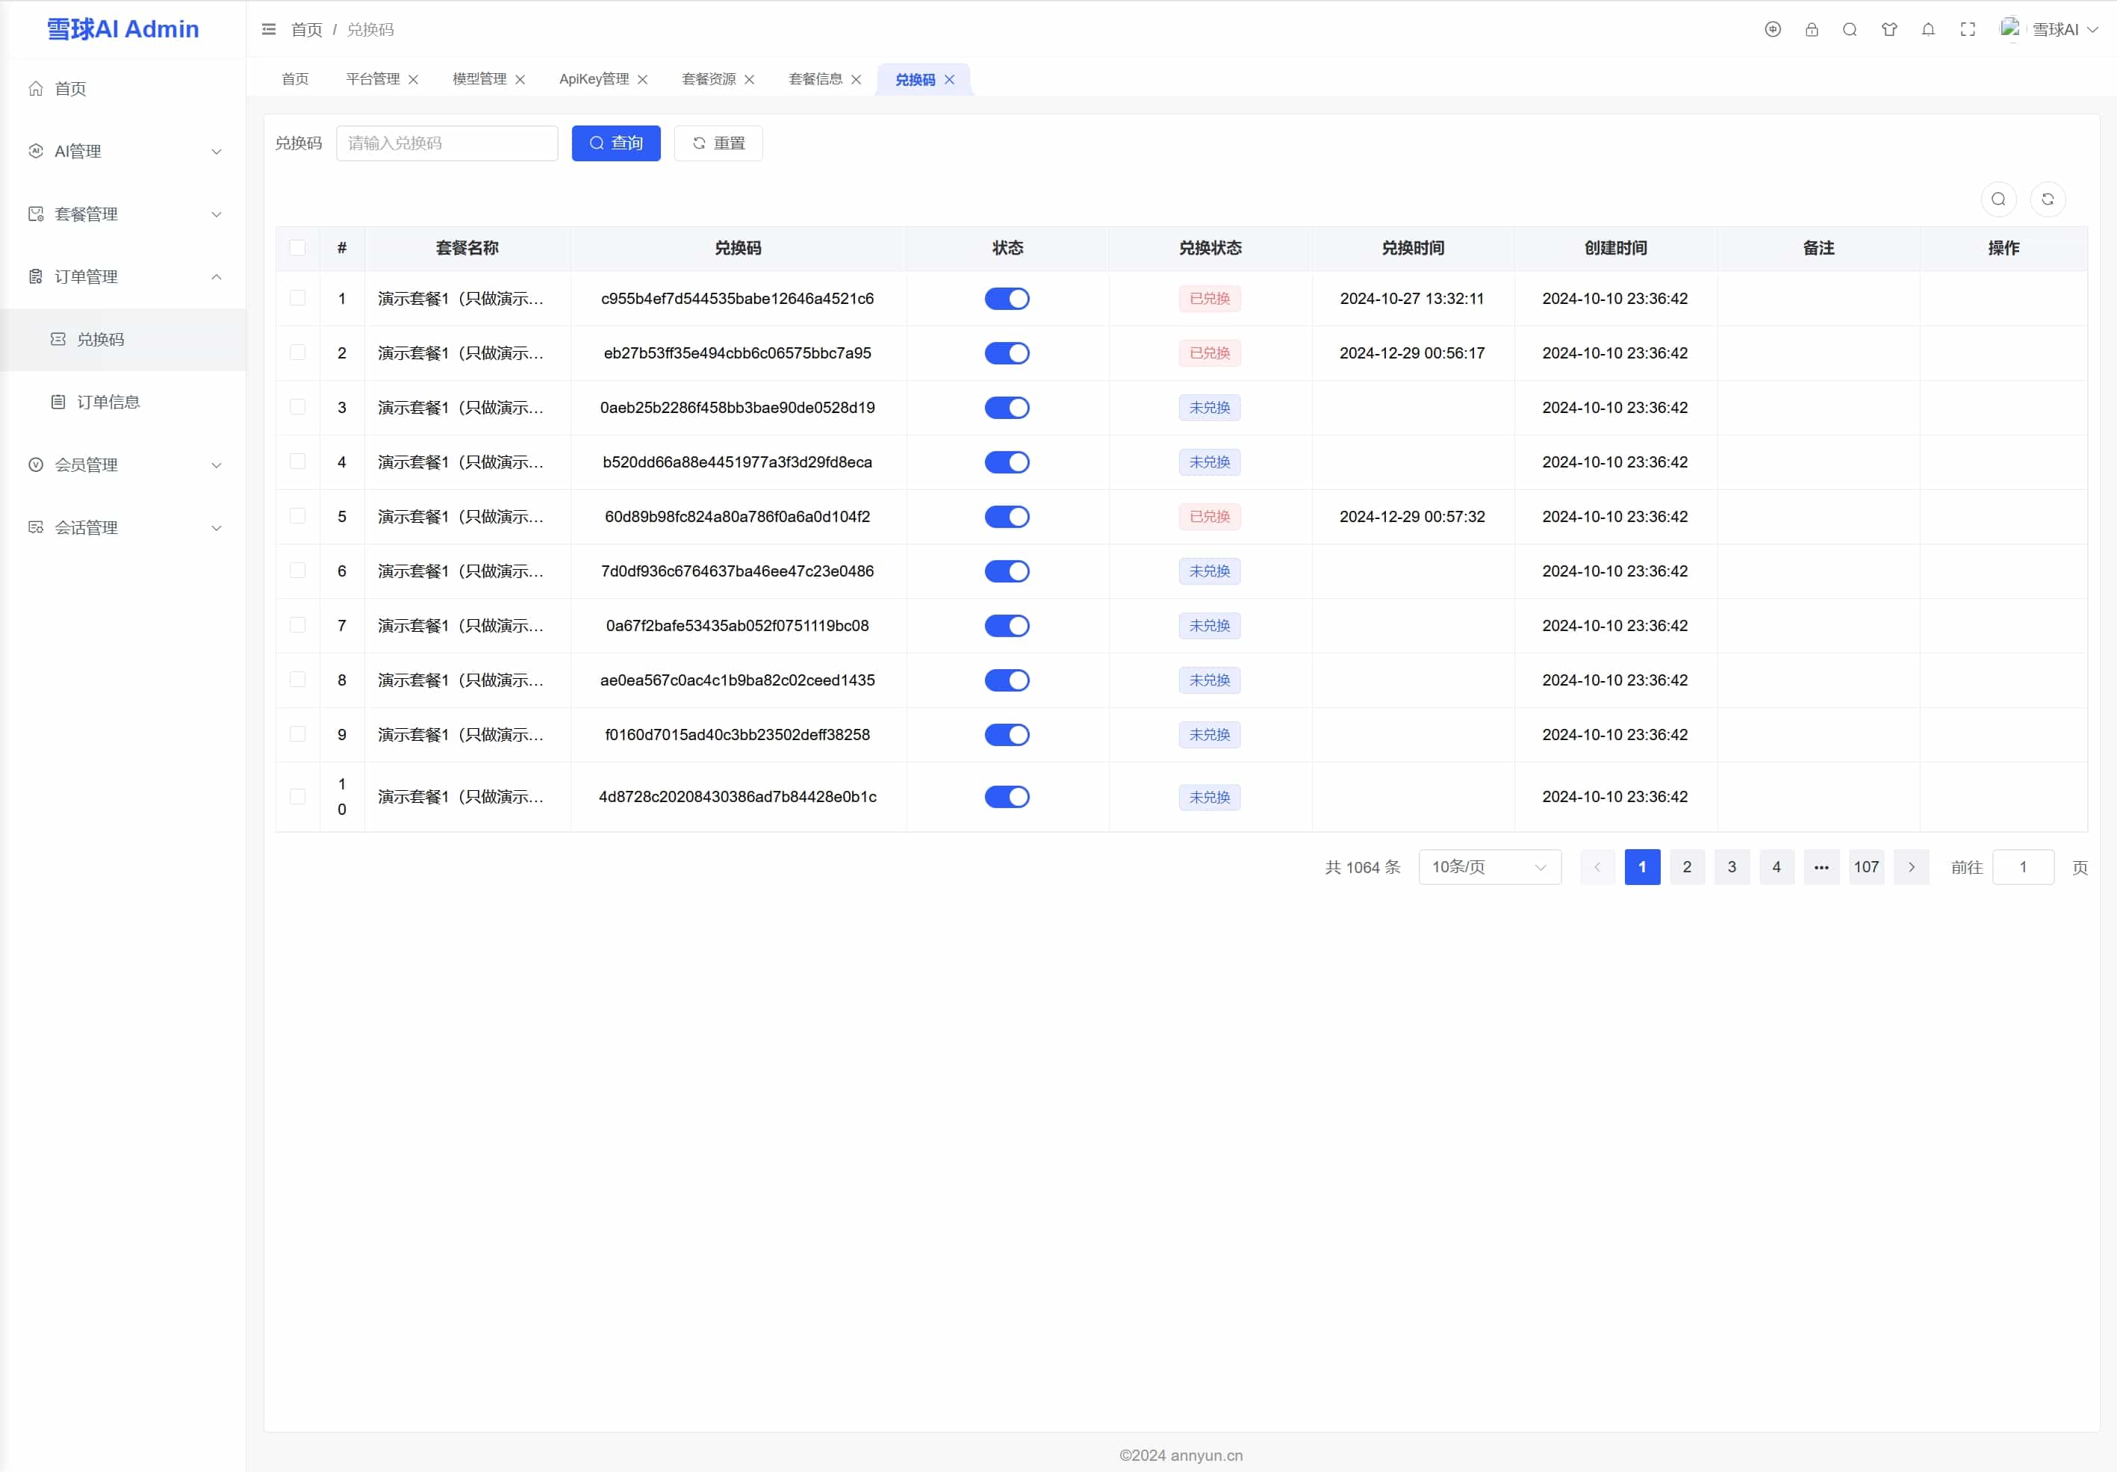Click the round refresh icon above table

tap(2047, 199)
